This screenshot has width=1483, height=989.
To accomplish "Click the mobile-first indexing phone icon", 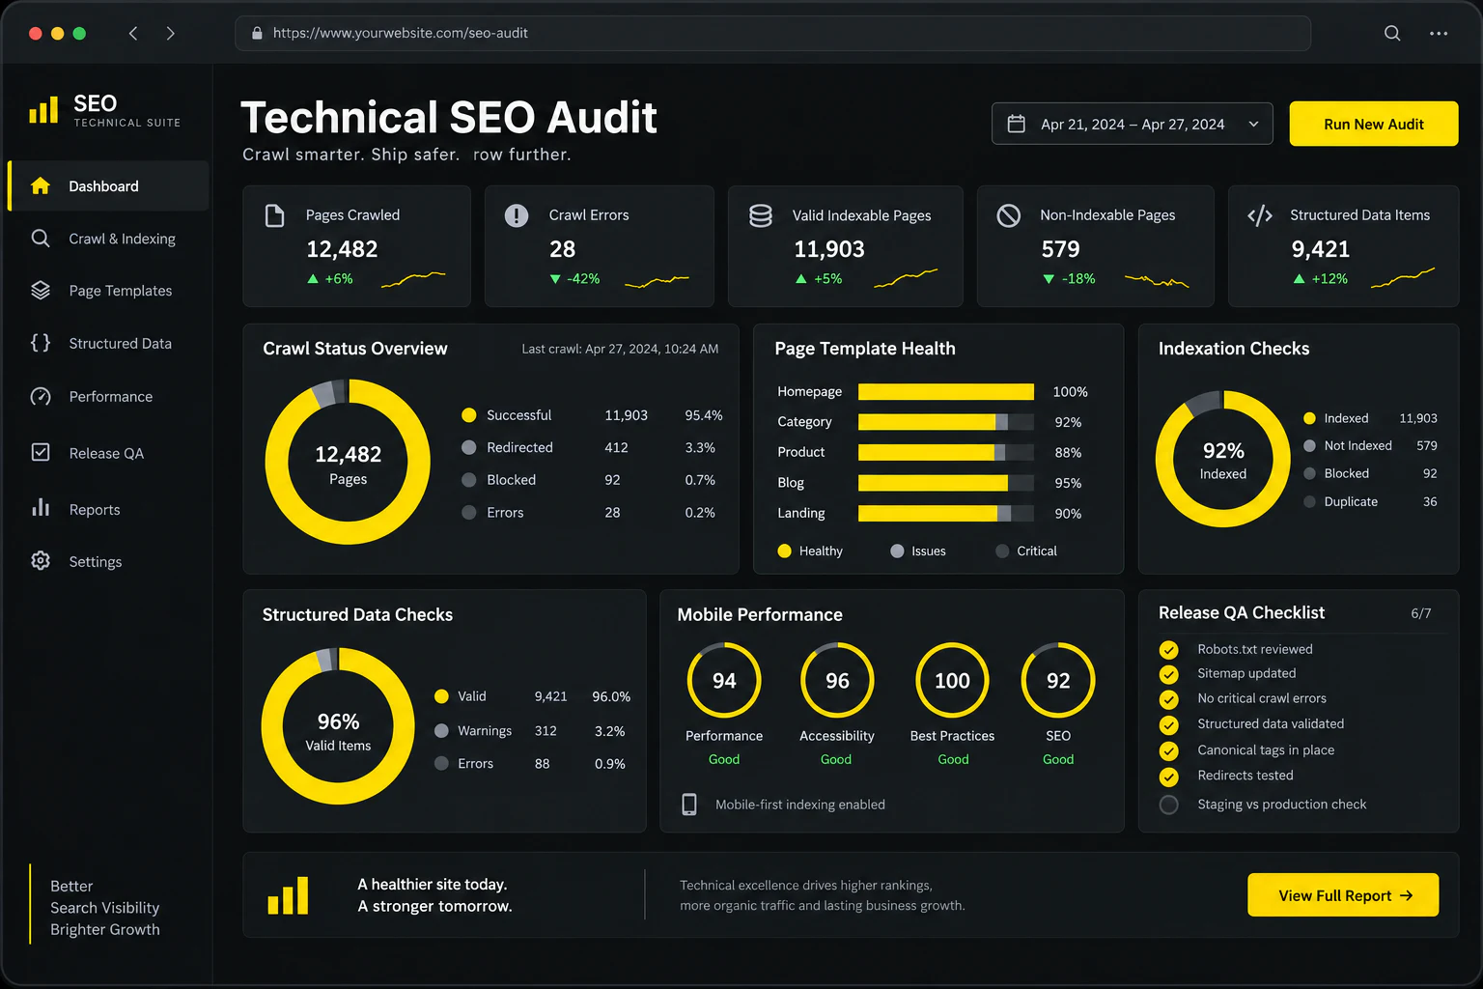I will pyautogui.click(x=689, y=805).
